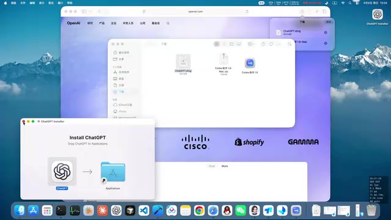The width and height of the screenshot is (391, 220).
Task: Reveal ChatGPT.dmg in Finder from downloads popover
Action: tap(326, 32)
